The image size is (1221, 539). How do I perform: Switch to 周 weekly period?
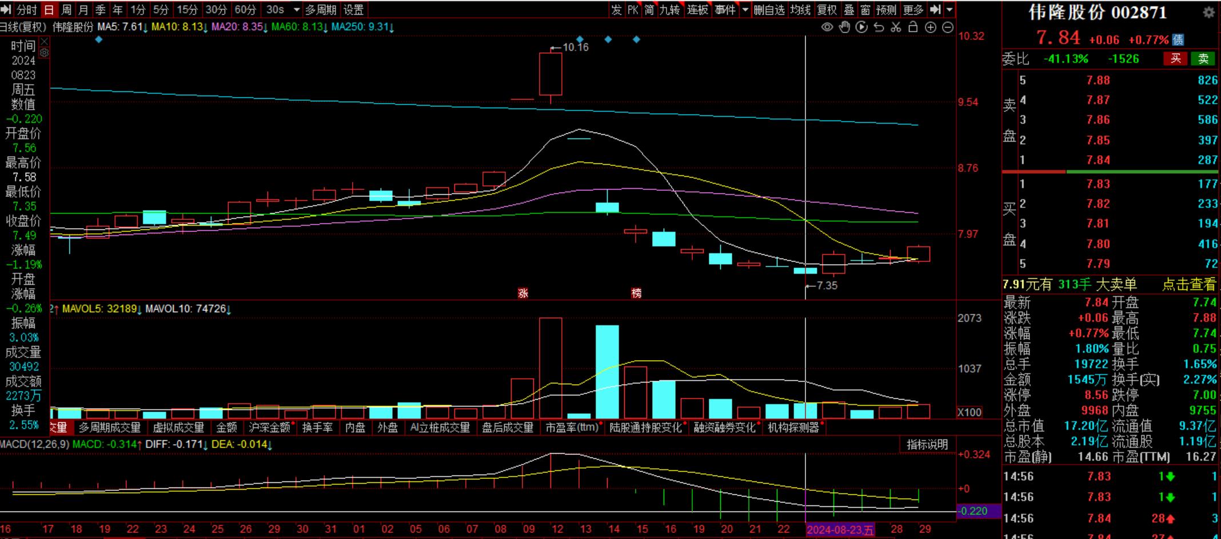[66, 10]
